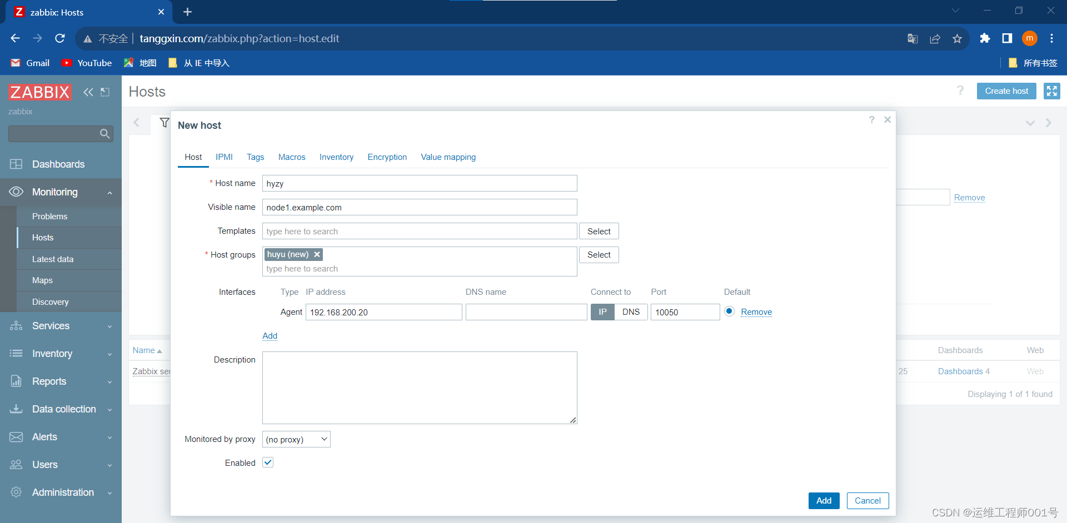The image size is (1067, 523).
Task: Click the translate page icon in address bar
Action: pos(913,38)
